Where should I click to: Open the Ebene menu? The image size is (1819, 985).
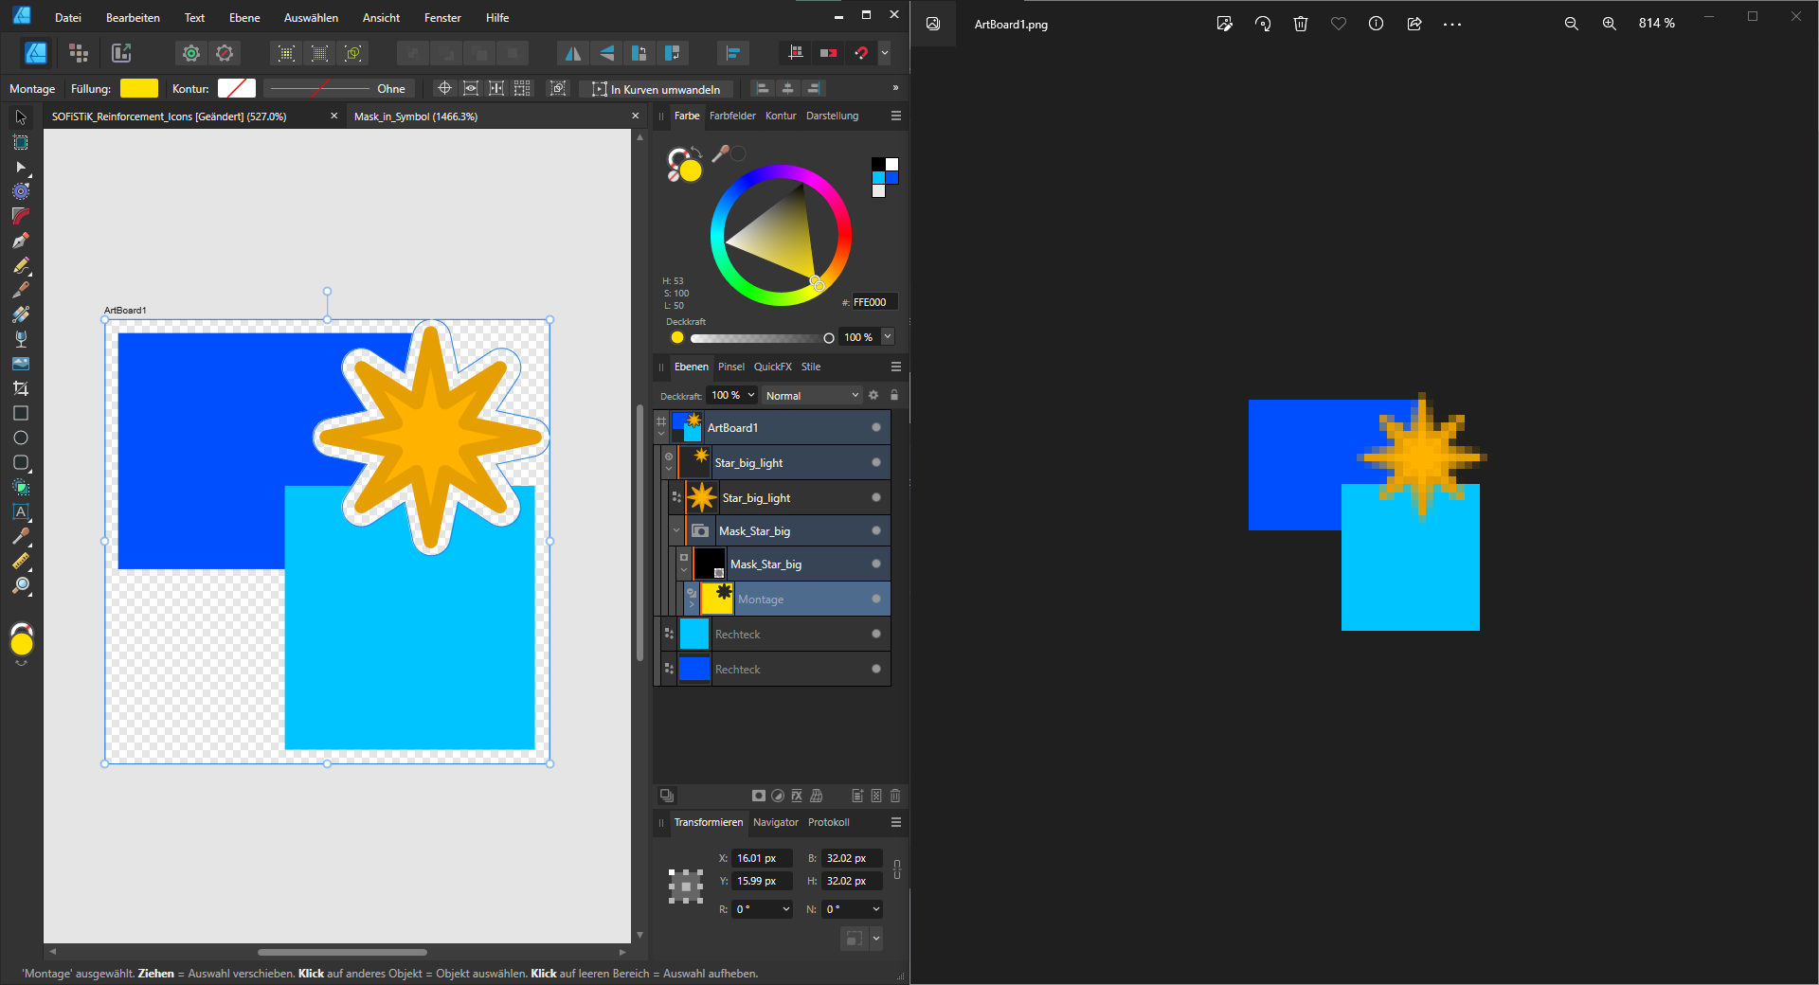coord(244,18)
